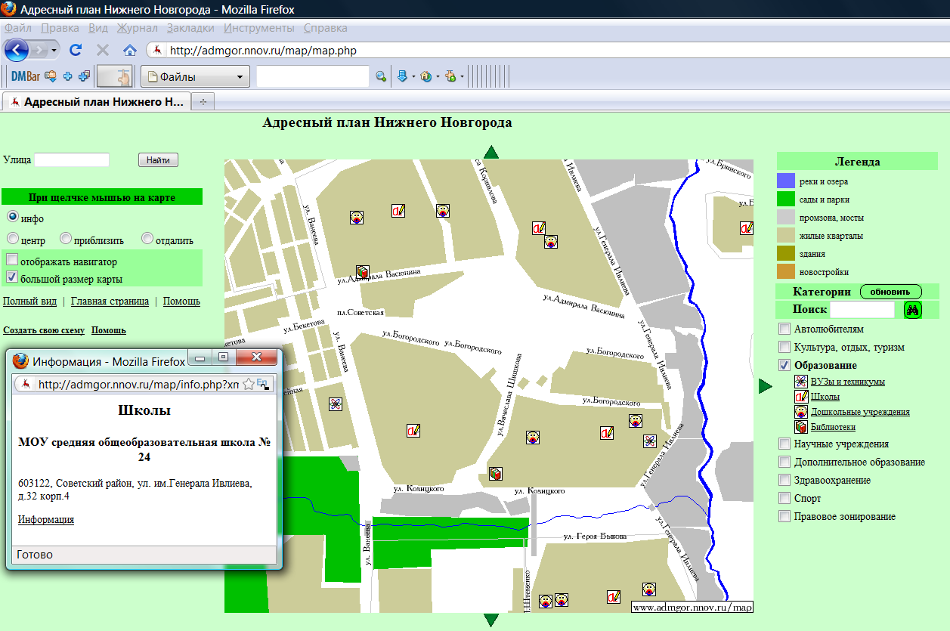This screenshot has height=631, width=950.
Task: Open Информация link in the popup window
Action: point(46,519)
